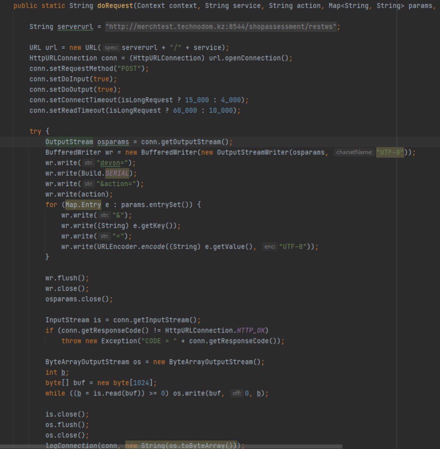Click the 'spec:' inlay hint
Image resolution: width=440 pixels, height=449 pixels.
(111, 48)
